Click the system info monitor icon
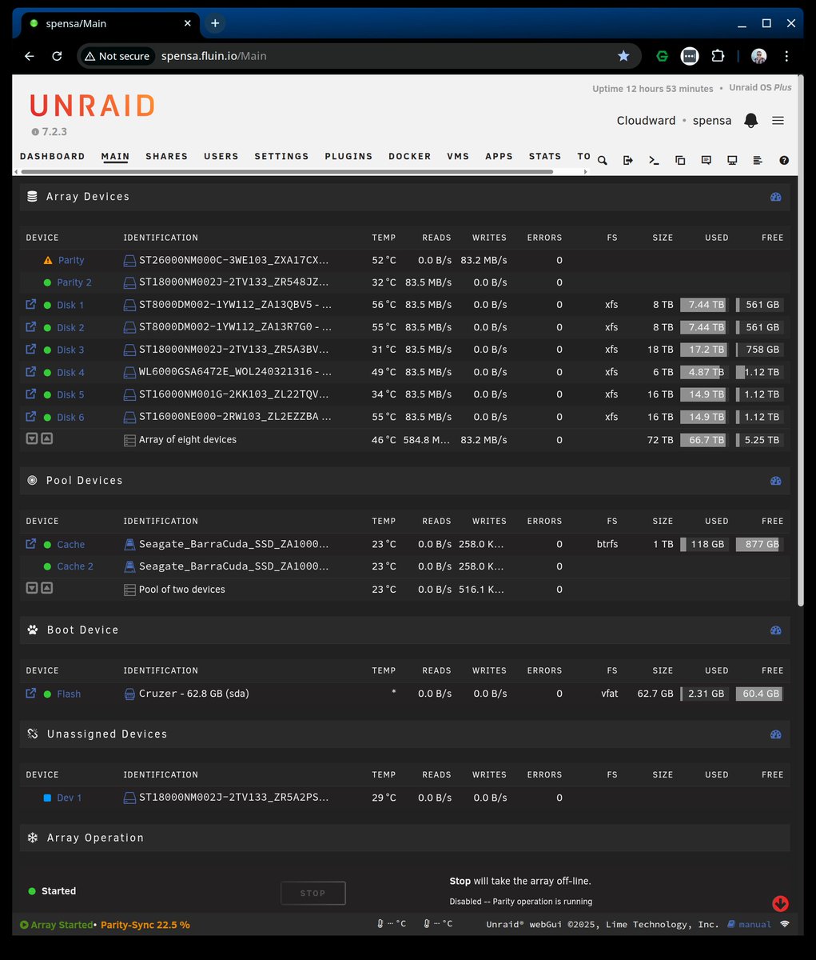The width and height of the screenshot is (816, 960). tap(732, 160)
